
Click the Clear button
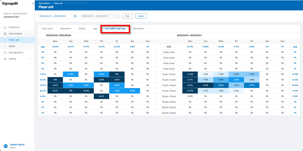pos(128,16)
